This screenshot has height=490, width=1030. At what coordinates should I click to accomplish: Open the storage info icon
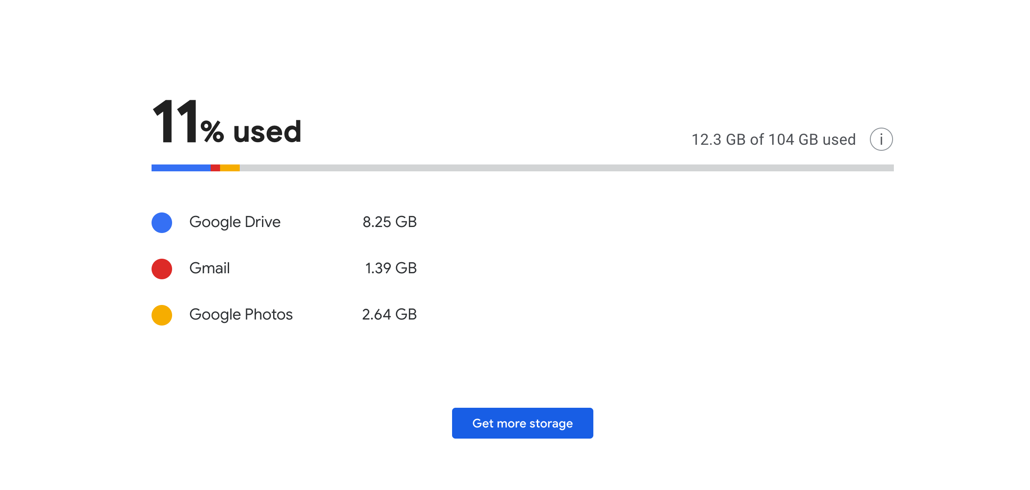point(881,139)
